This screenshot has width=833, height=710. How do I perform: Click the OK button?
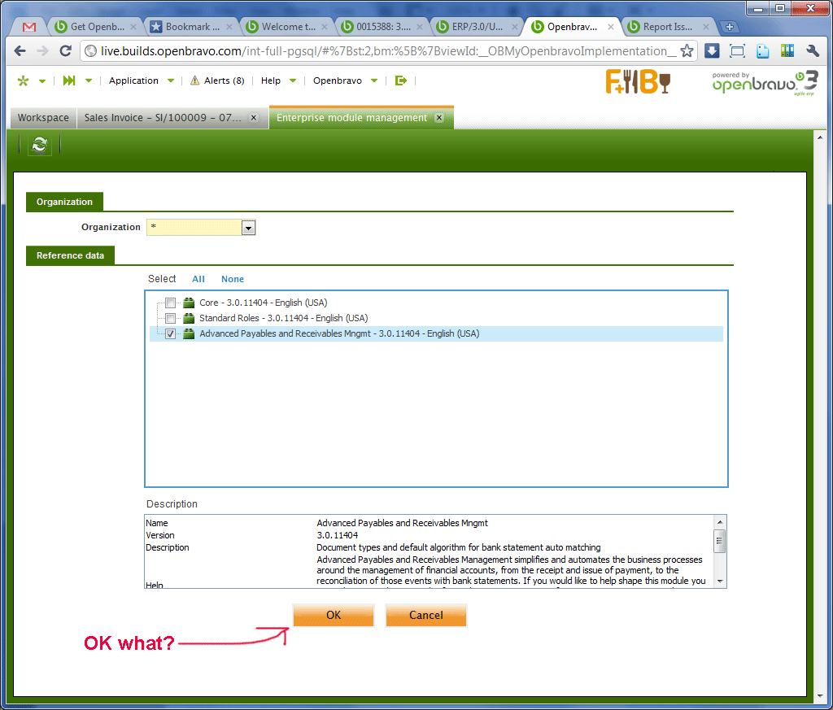334,616
